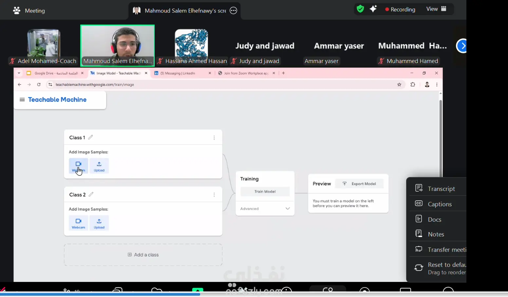Select Mahmoud Salem Elhefnawy's video thumbnail

click(118, 46)
